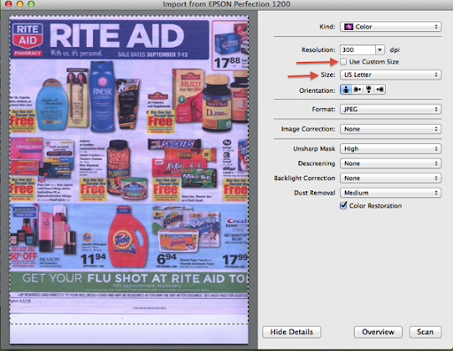The height and width of the screenshot is (351, 453).
Task: Click the green zoom window button
Action: (x=31, y=4)
